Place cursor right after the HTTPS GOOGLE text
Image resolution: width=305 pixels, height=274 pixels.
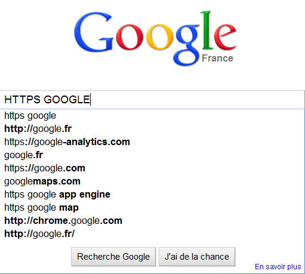(91, 100)
